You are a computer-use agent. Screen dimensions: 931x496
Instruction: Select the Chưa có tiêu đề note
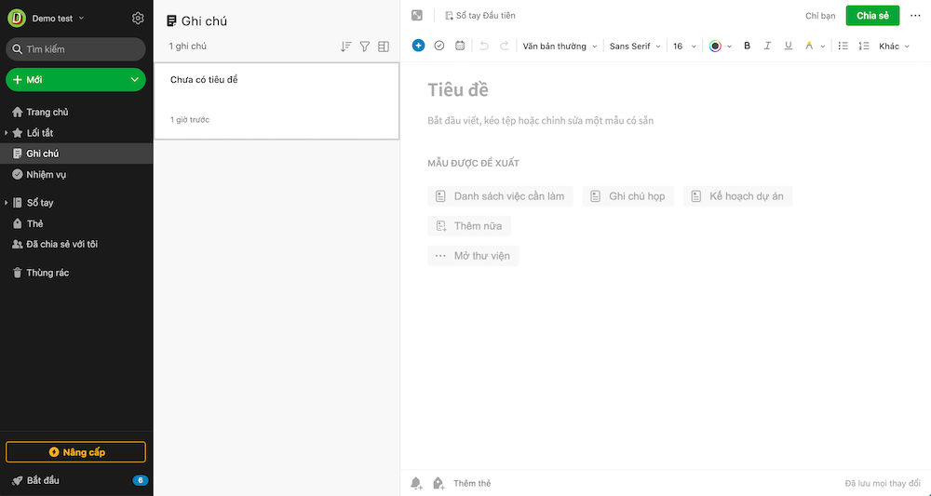click(277, 101)
